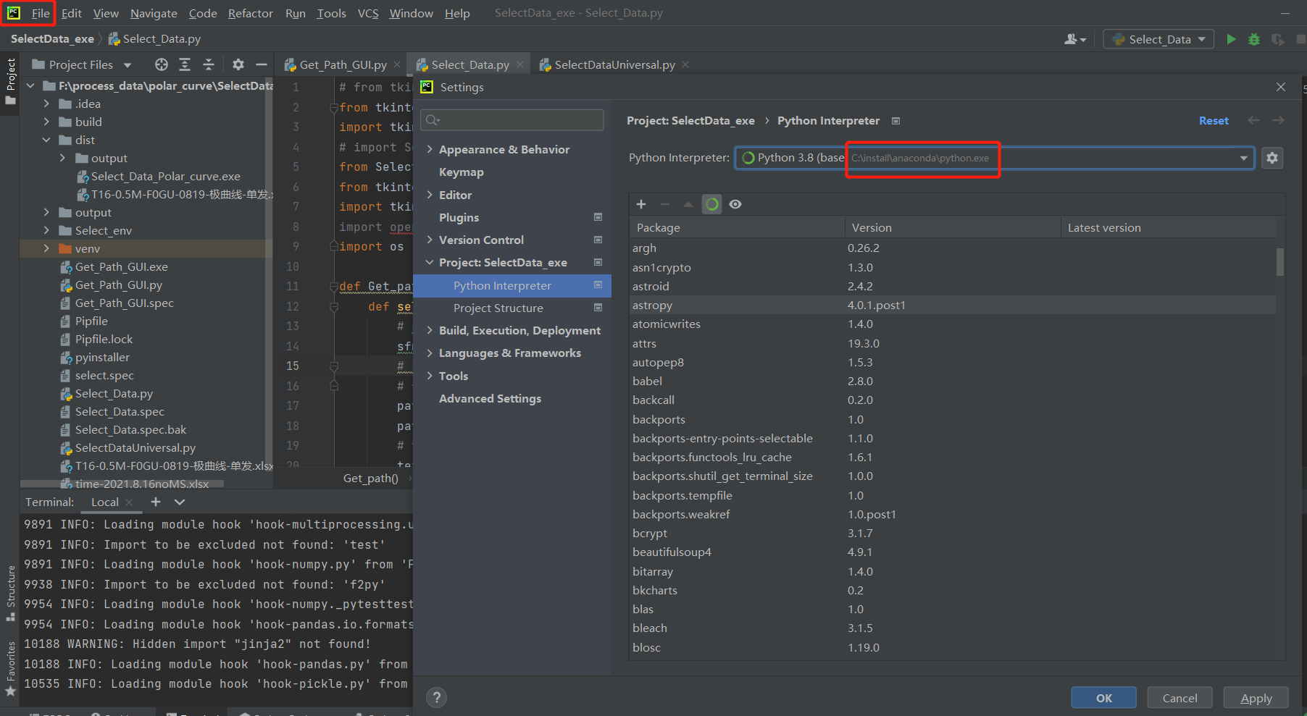Collapse all in Project panel toolbar

(209, 64)
